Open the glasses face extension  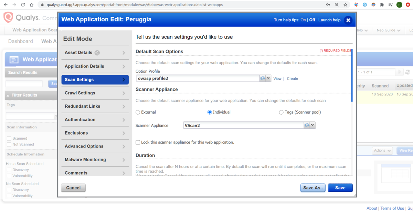click(x=373, y=5)
